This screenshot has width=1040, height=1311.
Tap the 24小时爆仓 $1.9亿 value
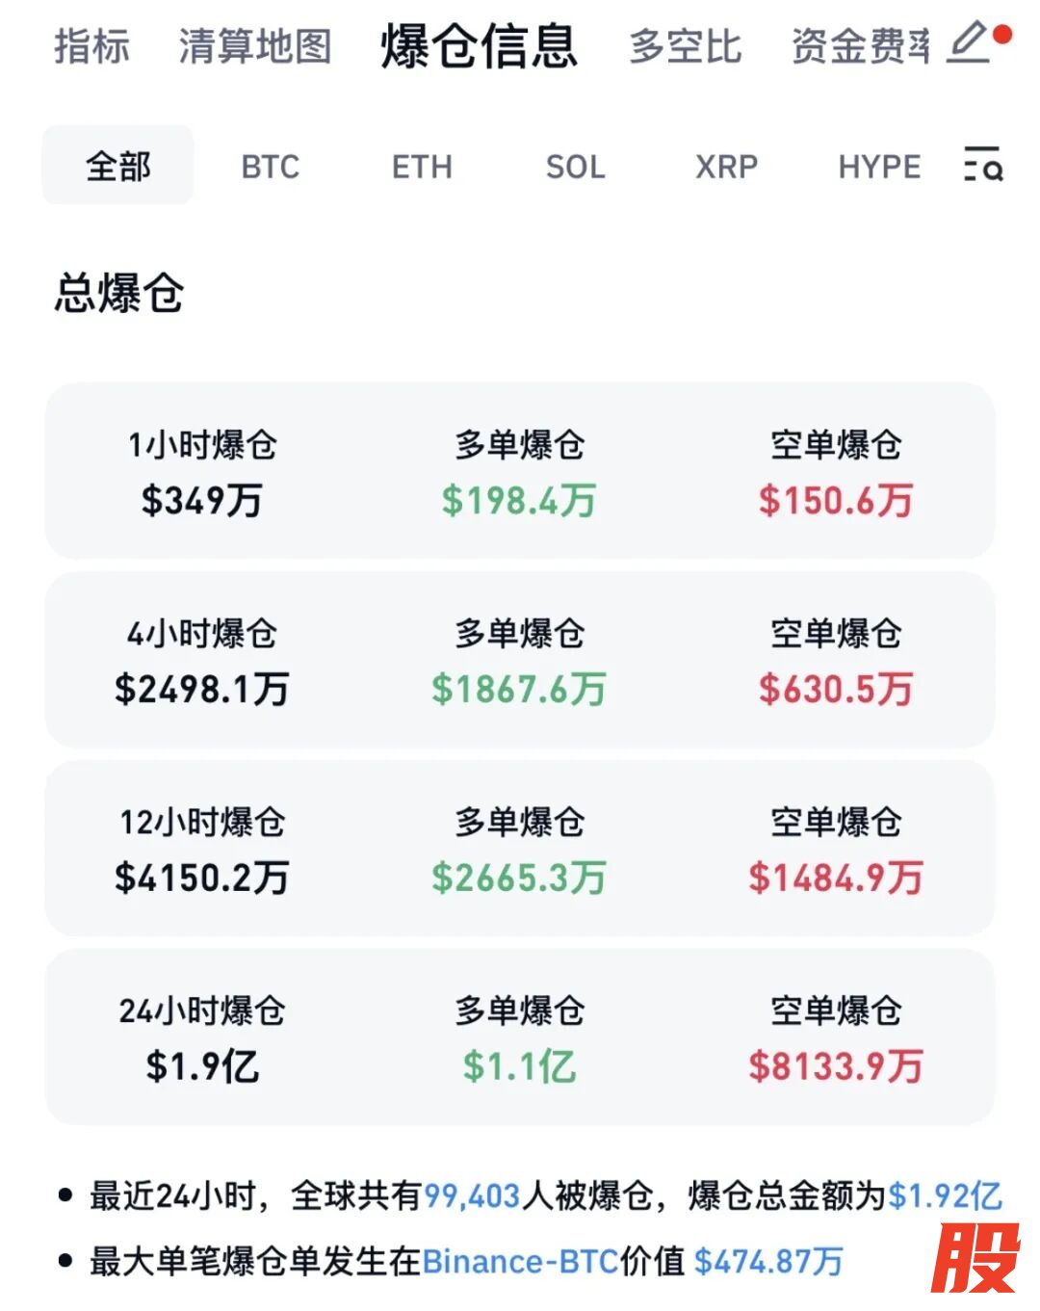tap(202, 1066)
